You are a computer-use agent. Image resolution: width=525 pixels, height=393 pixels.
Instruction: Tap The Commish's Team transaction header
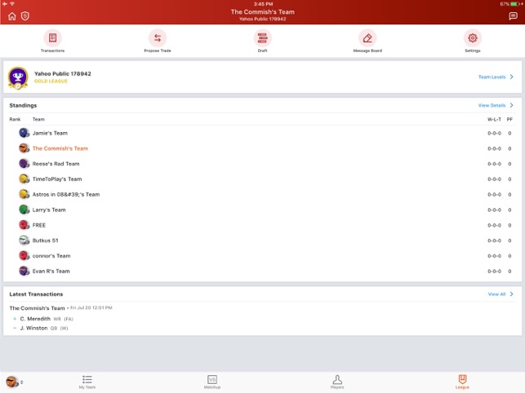click(x=37, y=308)
